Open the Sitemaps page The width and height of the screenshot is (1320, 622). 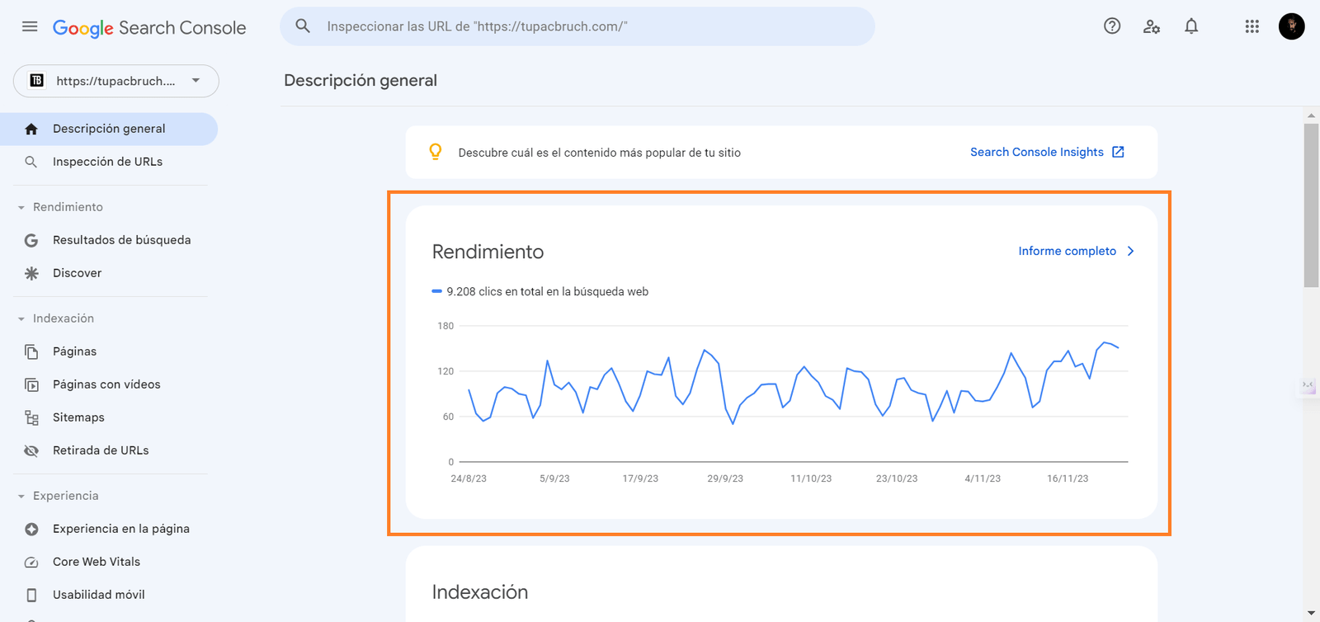pos(78,417)
